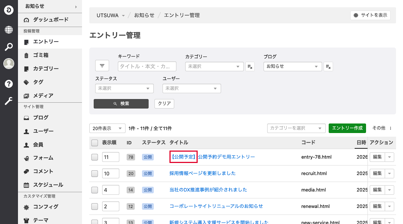Image resolution: width=403 pixels, height=224 pixels.
Task: Click the ユーザー sidebar icon
Action: click(x=26, y=132)
